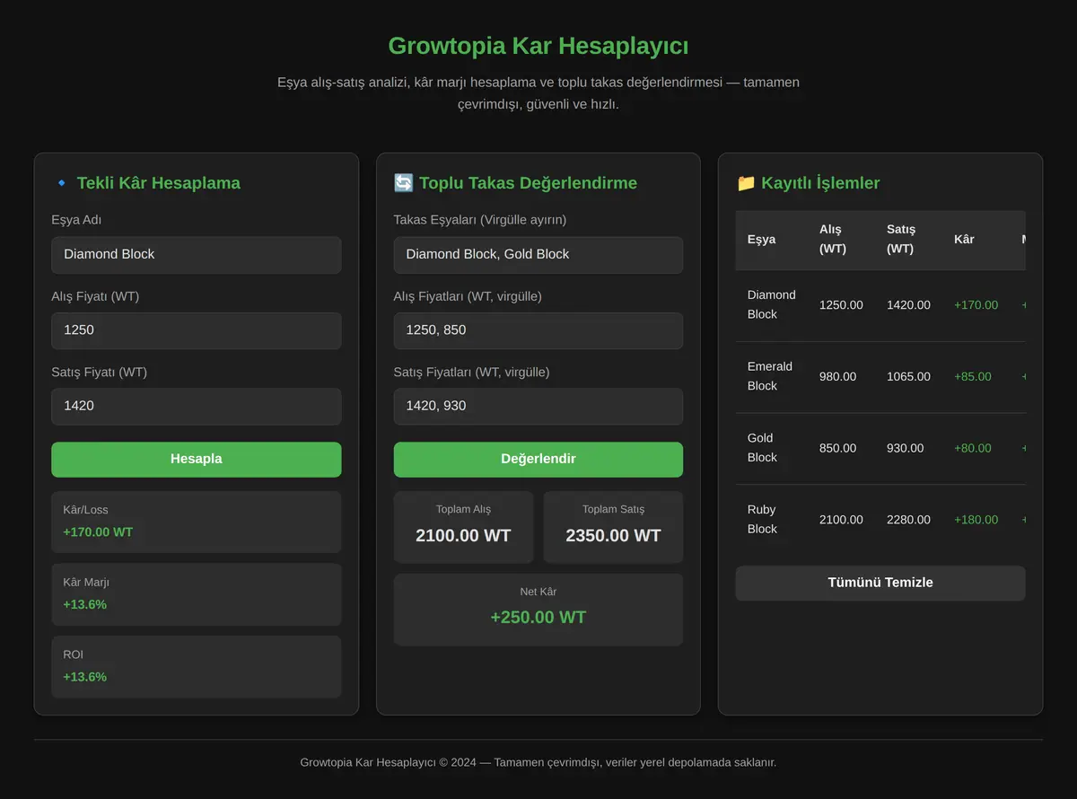This screenshot has height=799, width=1077.
Task: Click the refresh arrows icon beside Toplu Takas
Action: [x=403, y=183]
